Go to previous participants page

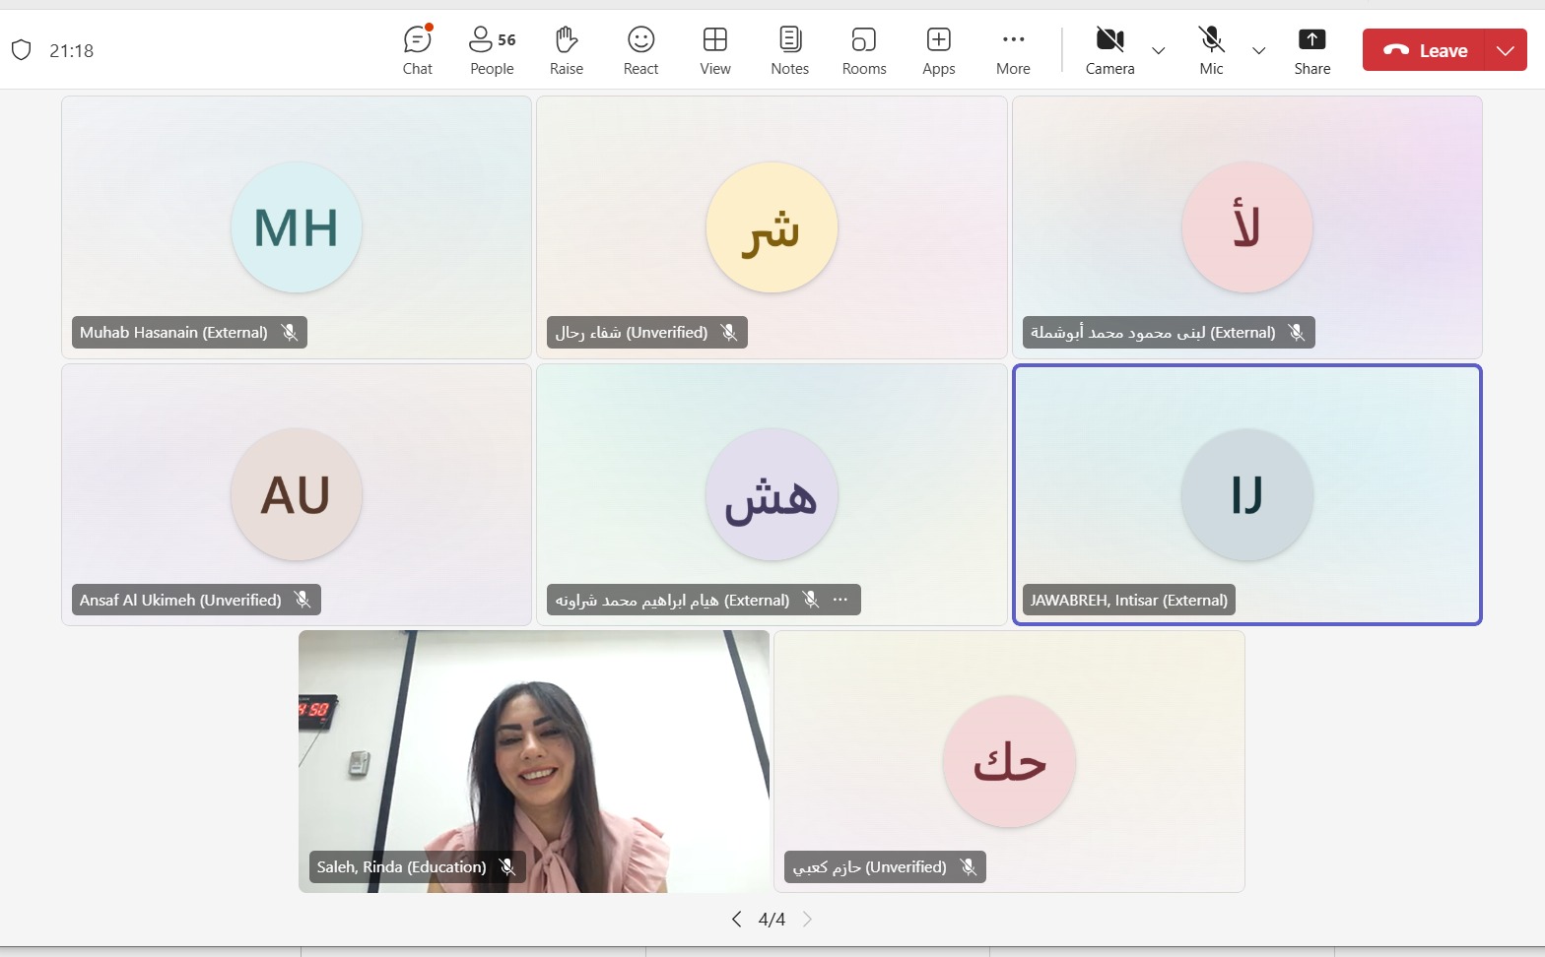[736, 920]
